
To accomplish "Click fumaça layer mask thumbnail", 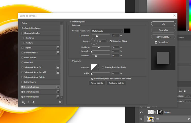I will click(160, 112).
